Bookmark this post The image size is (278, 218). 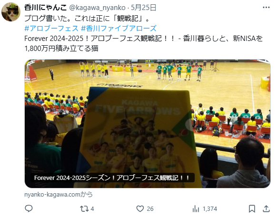[x=252, y=209]
